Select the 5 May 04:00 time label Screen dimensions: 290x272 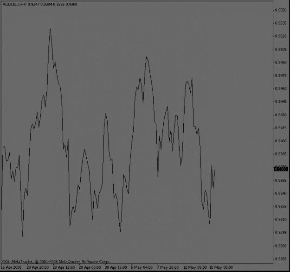[142, 267]
